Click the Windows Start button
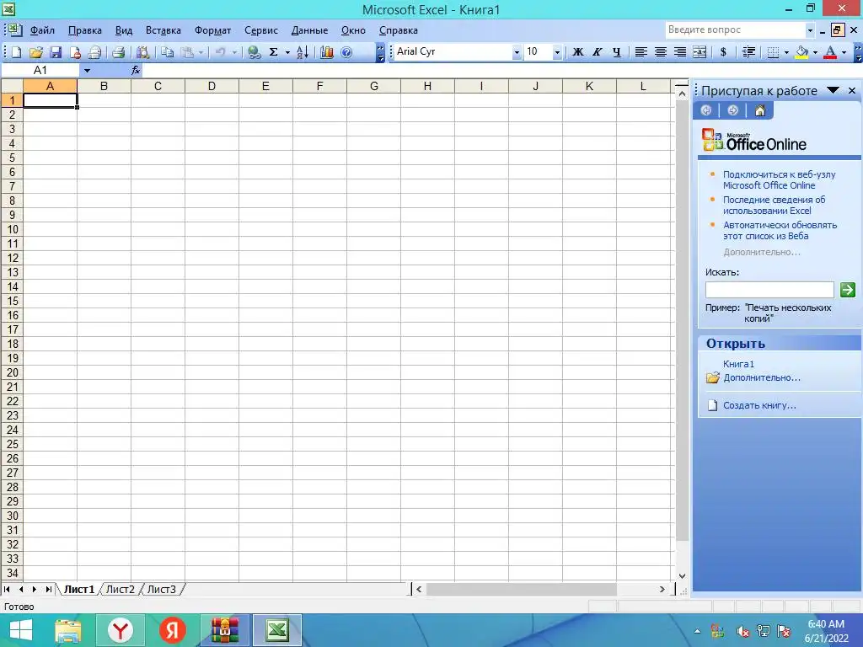 21,630
